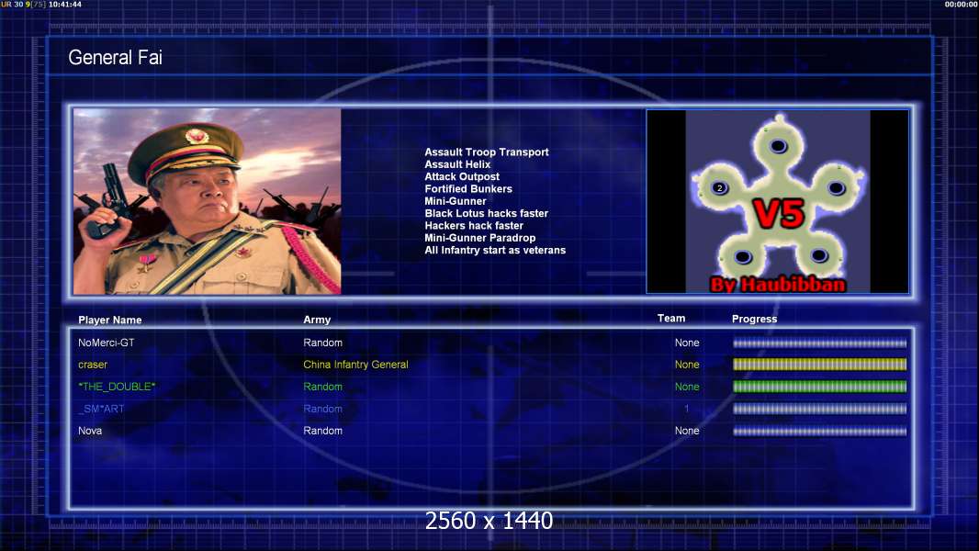Select start position 2 on map preview
The image size is (979, 551).
719,188
